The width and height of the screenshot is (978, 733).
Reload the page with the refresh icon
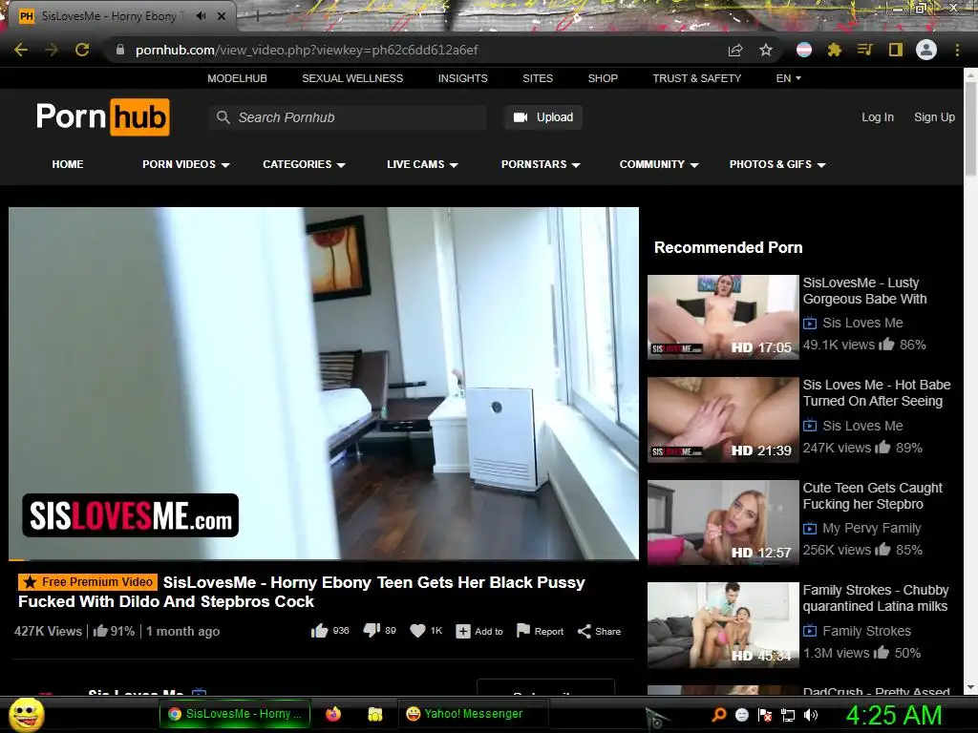coord(82,50)
